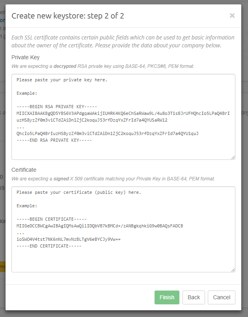Click the Finish button
Image resolution: width=248 pixels, height=317 pixels.
pos(166,297)
